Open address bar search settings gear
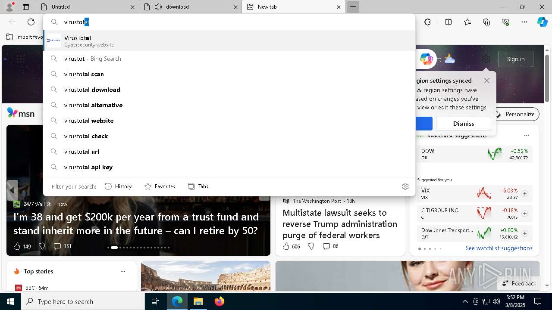 click(405, 186)
